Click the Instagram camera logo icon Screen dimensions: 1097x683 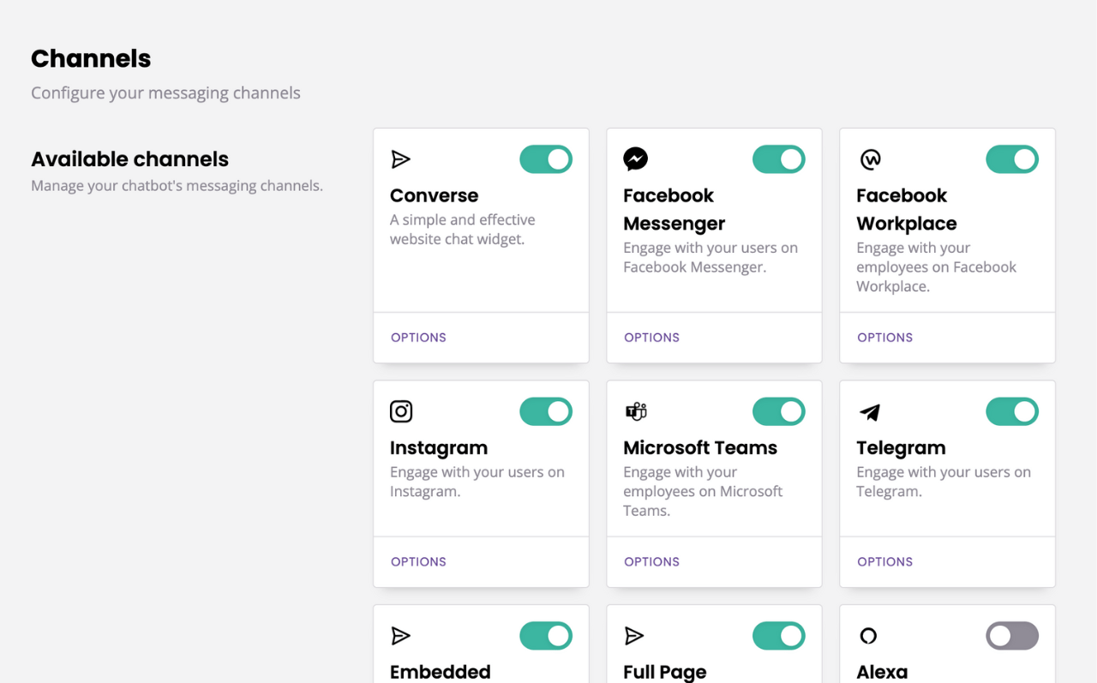coord(401,411)
